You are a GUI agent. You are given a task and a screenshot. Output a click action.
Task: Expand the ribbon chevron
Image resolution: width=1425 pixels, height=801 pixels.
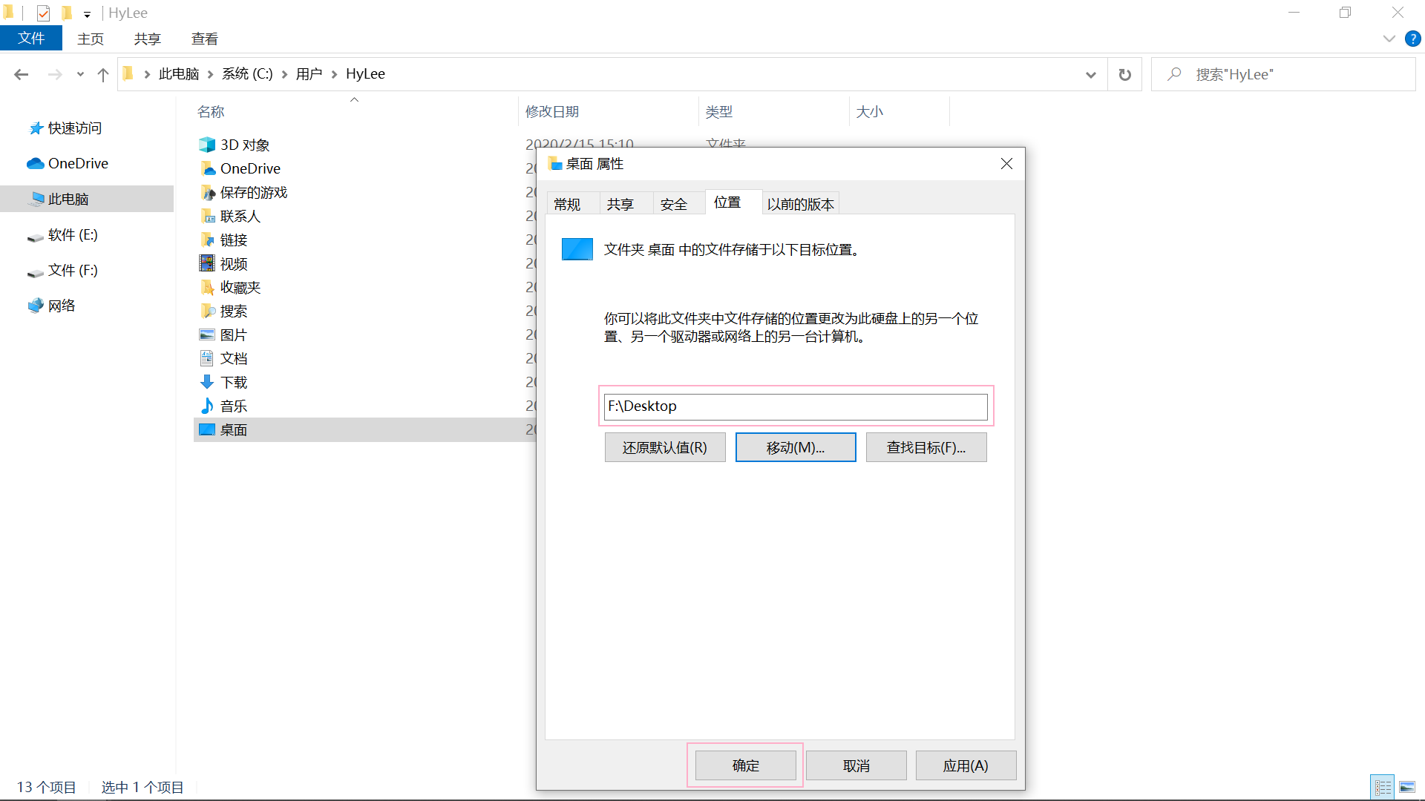point(1389,39)
